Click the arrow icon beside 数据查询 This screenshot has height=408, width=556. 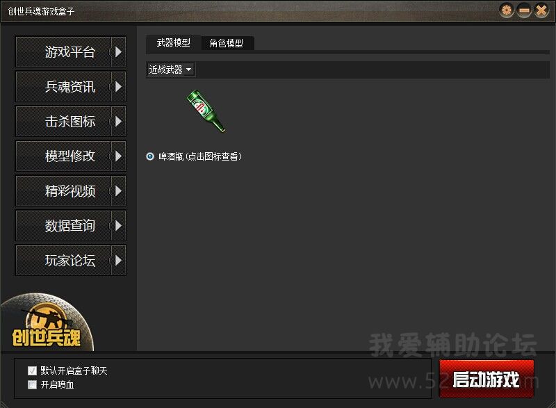118,226
